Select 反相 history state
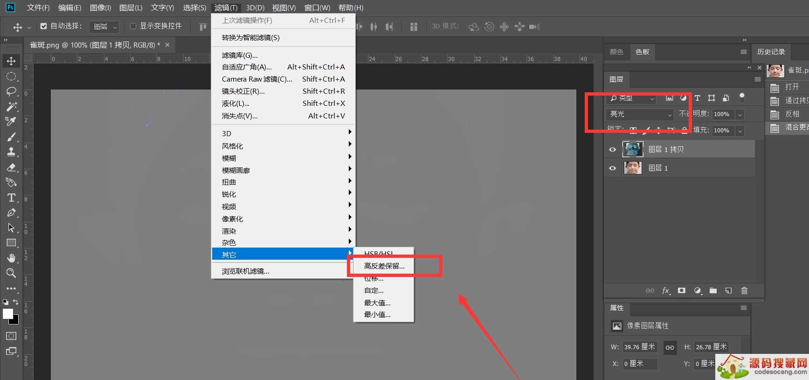The width and height of the screenshot is (809, 380). tap(788, 114)
